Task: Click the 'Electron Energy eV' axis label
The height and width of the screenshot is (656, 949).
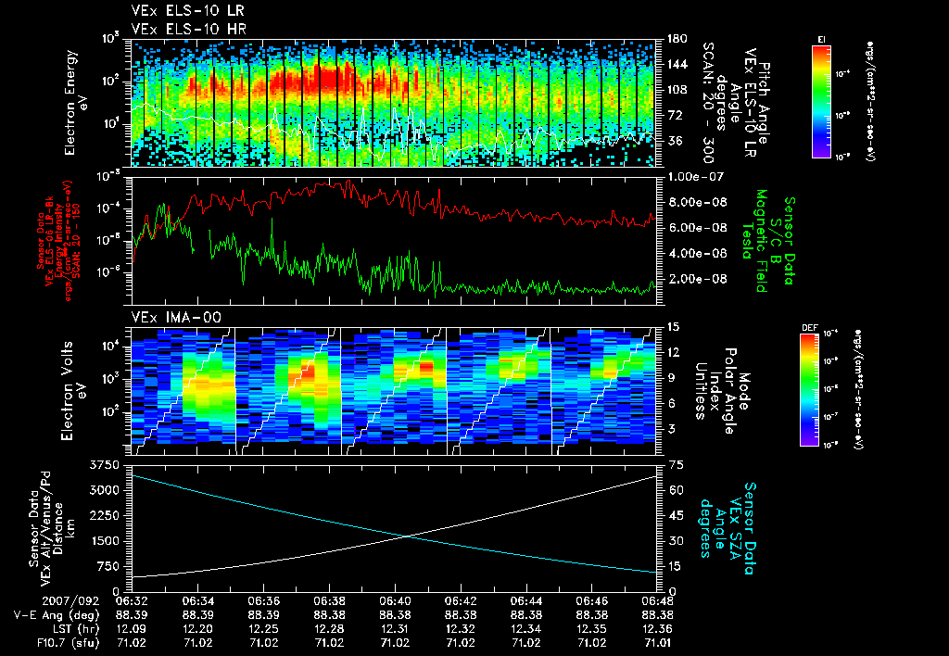Action: tap(77, 103)
